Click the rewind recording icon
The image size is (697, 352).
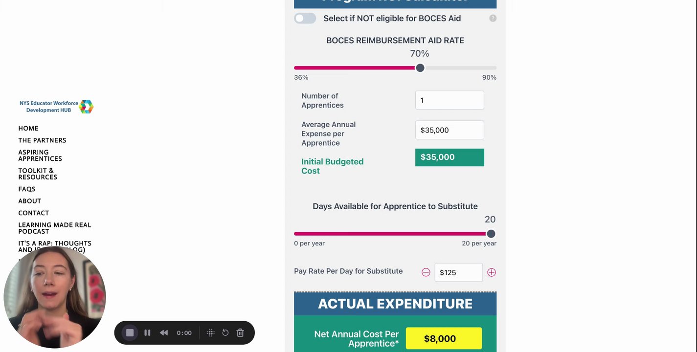[164, 332]
